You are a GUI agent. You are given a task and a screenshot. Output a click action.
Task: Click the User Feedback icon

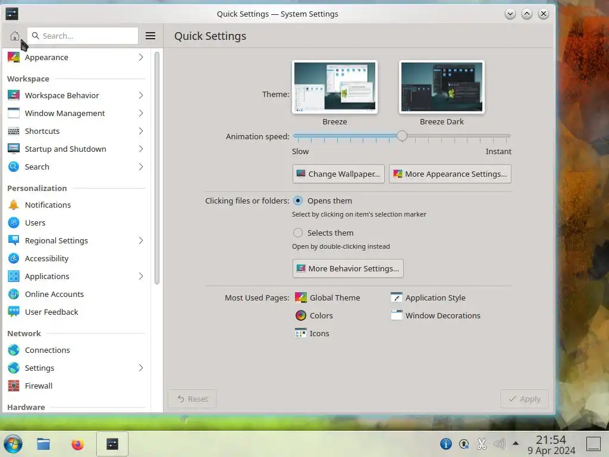[14, 312]
